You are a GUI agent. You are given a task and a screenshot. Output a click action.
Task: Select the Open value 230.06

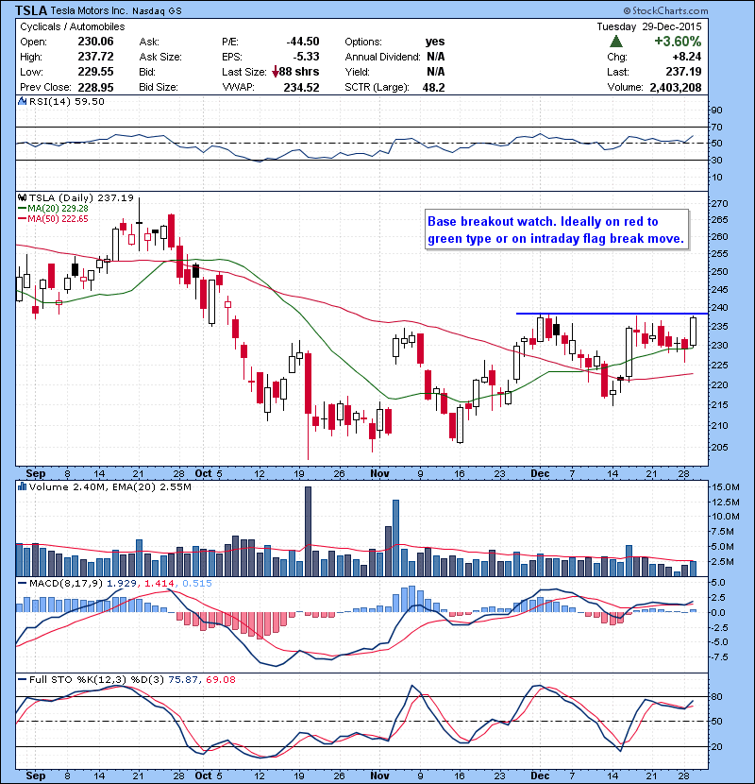[95, 42]
